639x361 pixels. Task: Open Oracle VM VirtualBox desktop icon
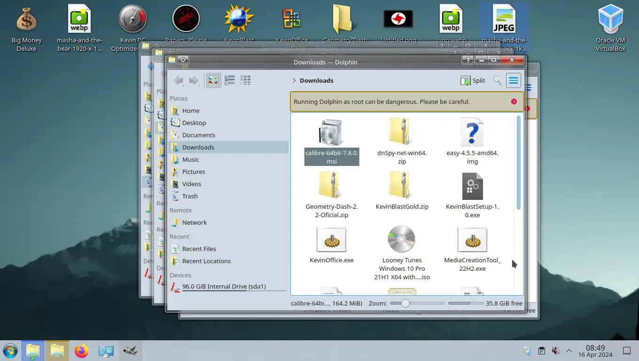pyautogui.click(x=610, y=28)
